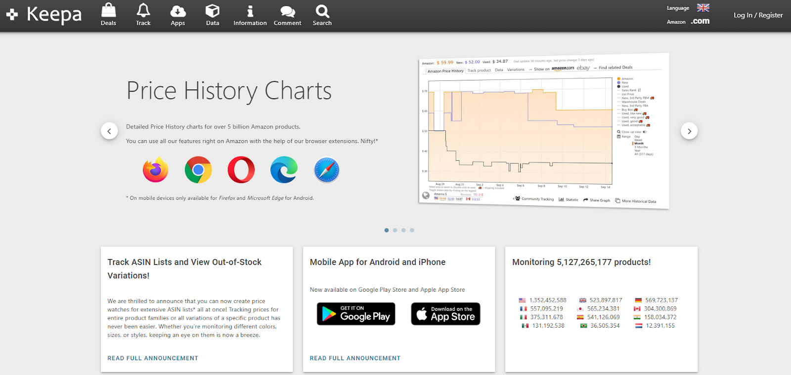This screenshot has width=791, height=375.
Task: Click the Firefox browser extension icon
Action: (x=156, y=170)
